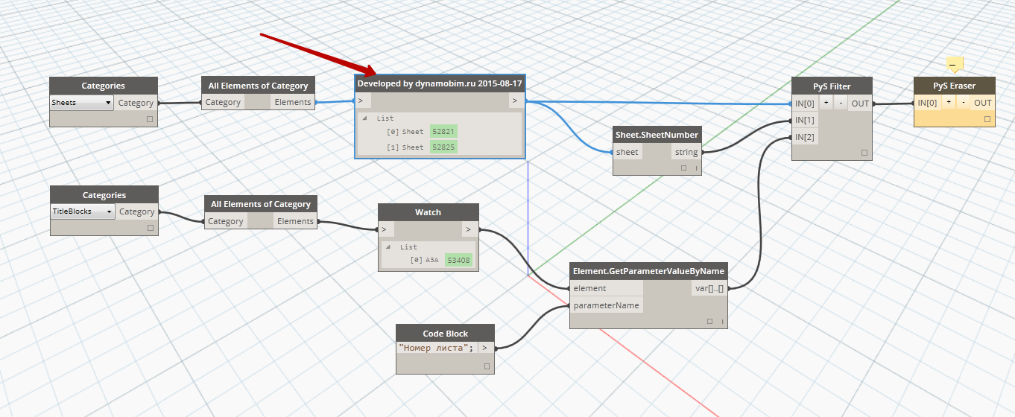The width and height of the screenshot is (1015, 417).
Task: Click the parameterName input port
Action: pos(606,305)
